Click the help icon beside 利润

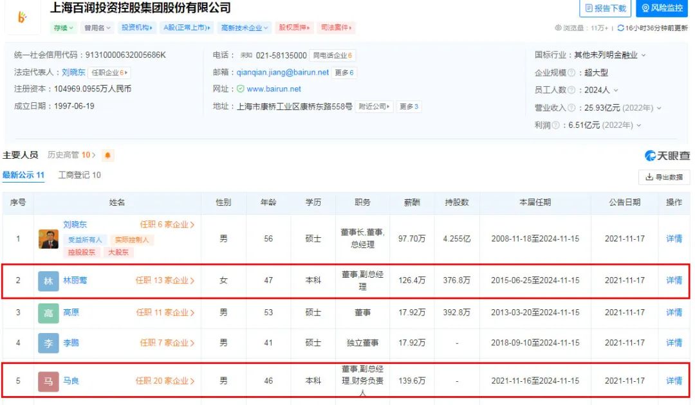(555, 125)
